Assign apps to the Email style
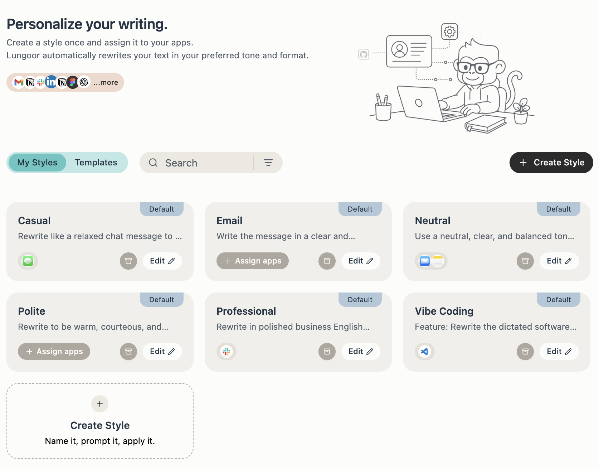 pos(253,261)
